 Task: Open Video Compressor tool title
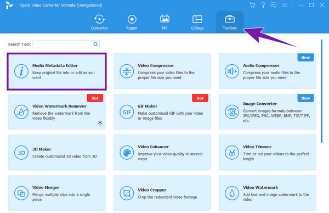tap(156, 65)
